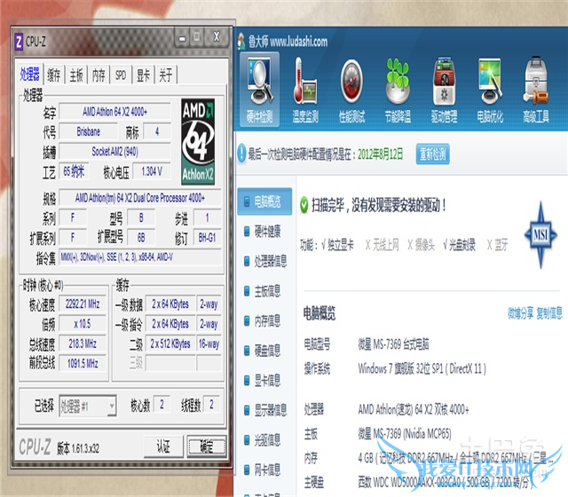Click the 倍频 value x 10.5
This screenshot has height=497, width=568.
(83, 323)
